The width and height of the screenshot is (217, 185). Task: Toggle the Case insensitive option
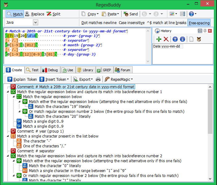pyautogui.click(x=131, y=23)
